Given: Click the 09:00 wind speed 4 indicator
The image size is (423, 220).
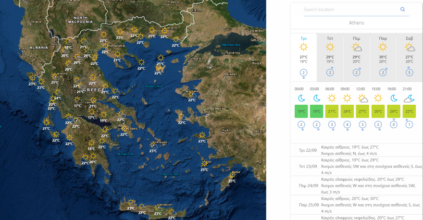Looking at the screenshot, I should point(347,125).
